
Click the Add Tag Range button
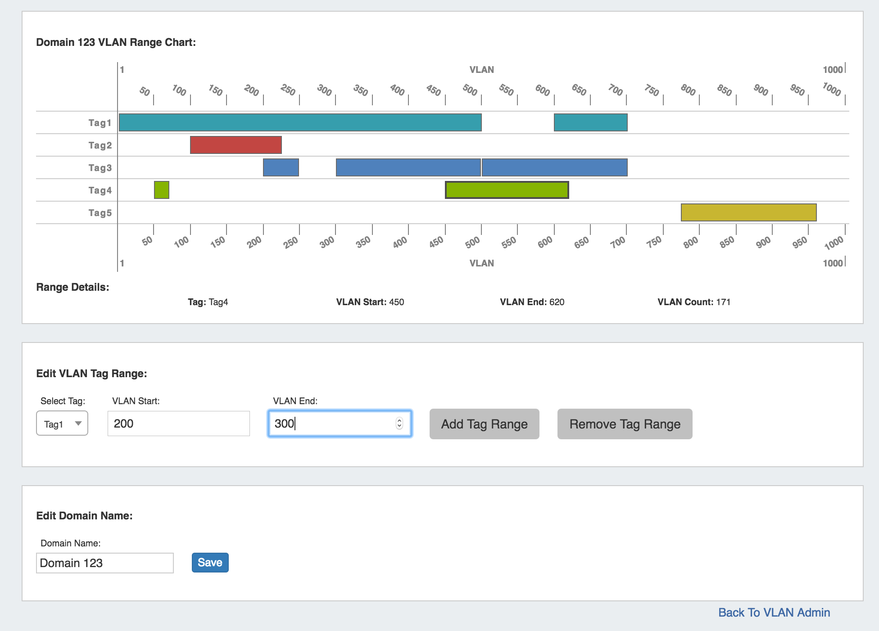[484, 424]
